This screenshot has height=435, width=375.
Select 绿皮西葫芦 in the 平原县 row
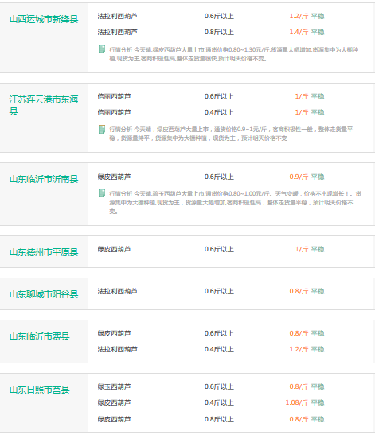point(114,249)
